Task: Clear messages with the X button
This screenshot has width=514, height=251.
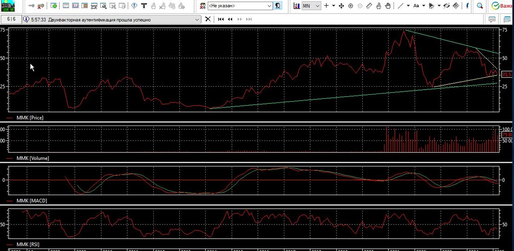Action: pos(208,19)
